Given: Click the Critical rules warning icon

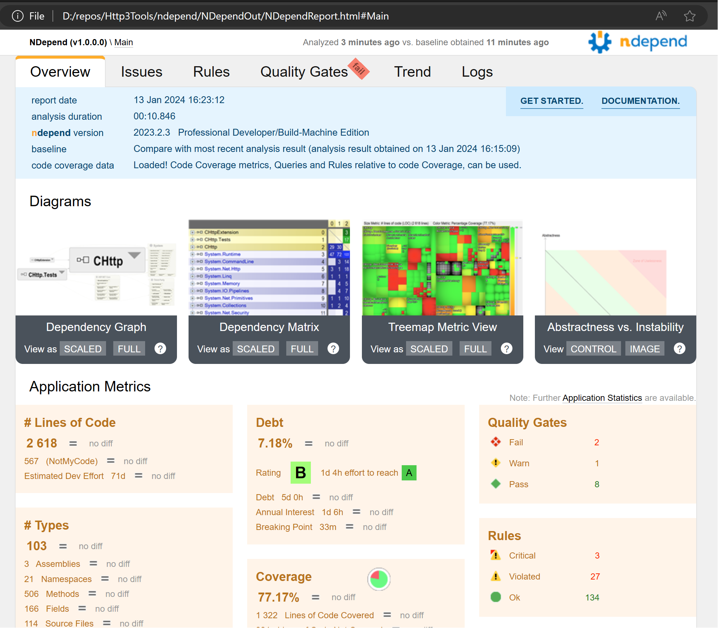Looking at the screenshot, I should click(x=495, y=555).
